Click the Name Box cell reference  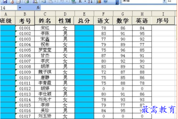pos(9,8)
